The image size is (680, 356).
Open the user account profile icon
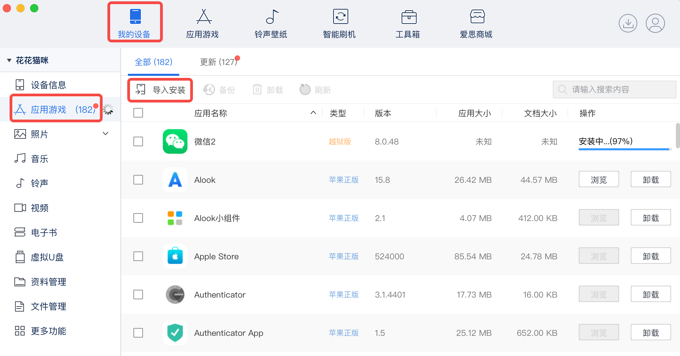655,23
